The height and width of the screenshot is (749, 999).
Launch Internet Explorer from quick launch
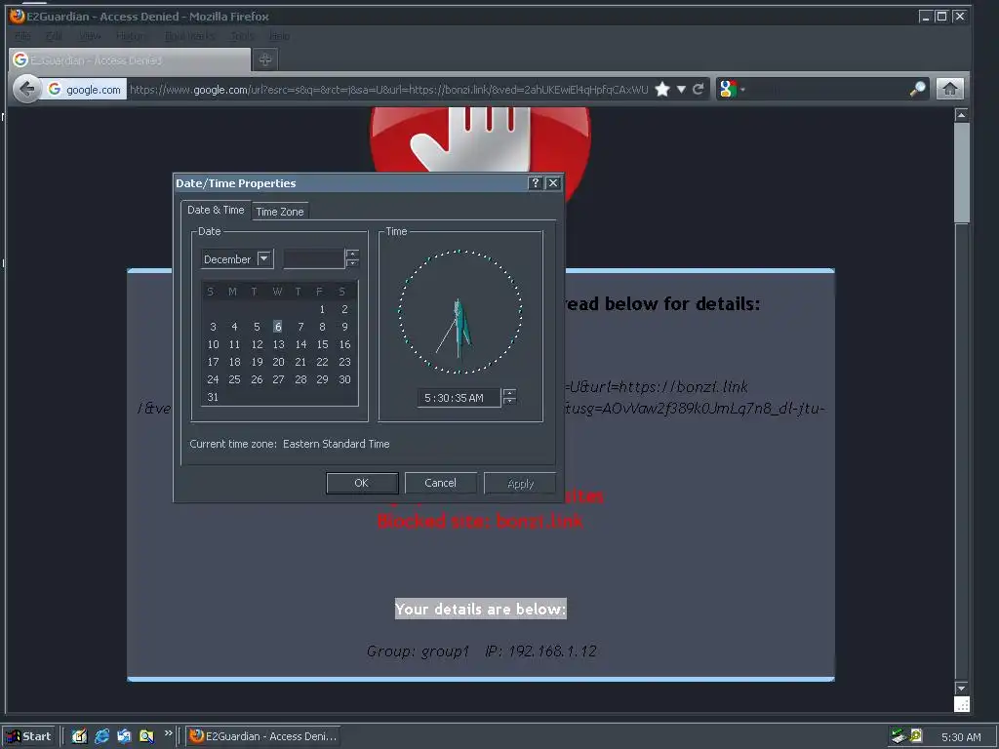pyautogui.click(x=101, y=736)
